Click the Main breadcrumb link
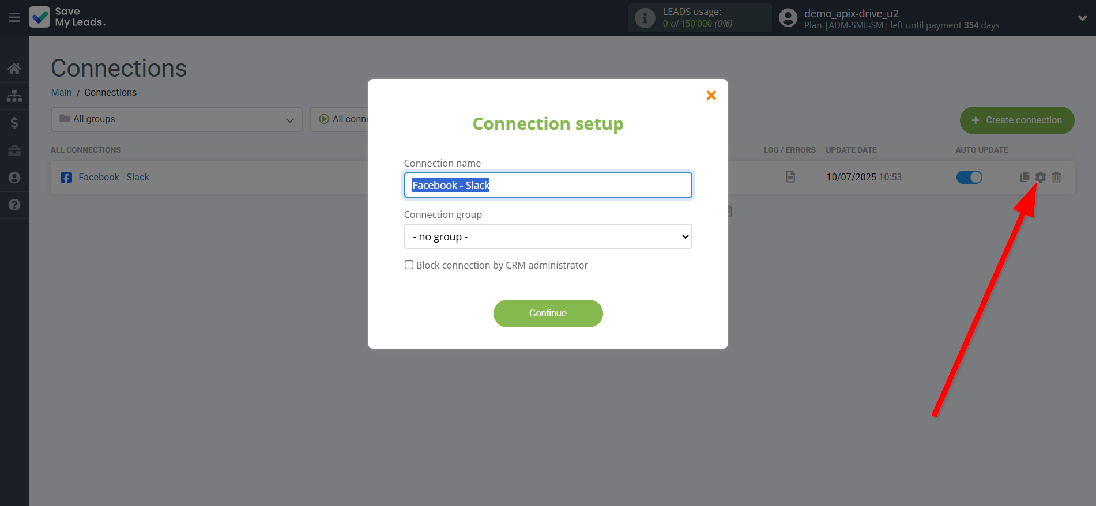The image size is (1096, 506). click(x=61, y=92)
